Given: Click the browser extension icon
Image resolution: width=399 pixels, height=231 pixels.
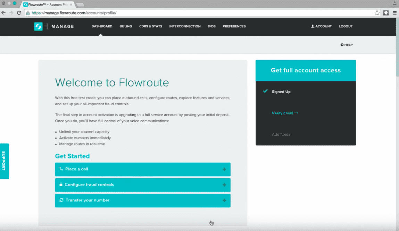Looking at the screenshot, I should coord(386,13).
